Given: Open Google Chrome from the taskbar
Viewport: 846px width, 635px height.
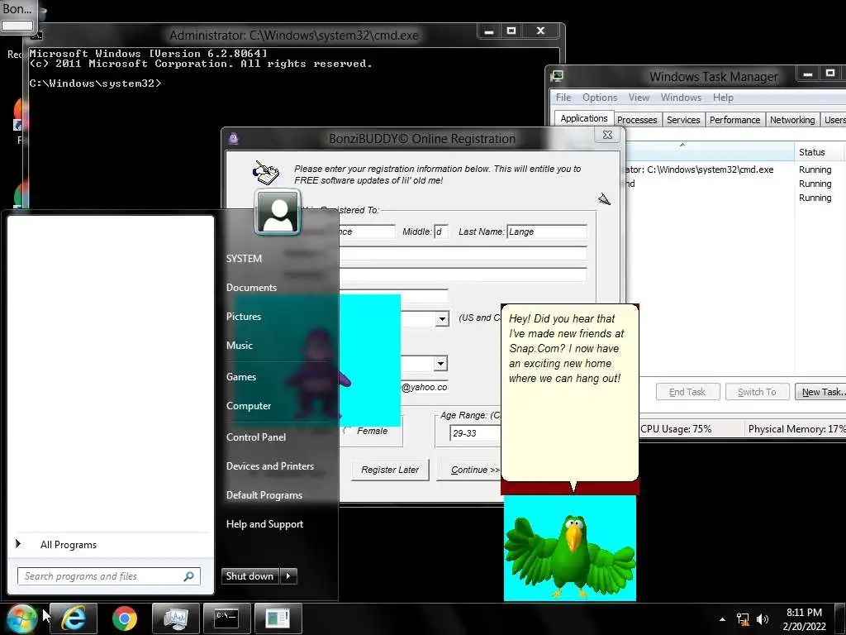Looking at the screenshot, I should pos(125,618).
